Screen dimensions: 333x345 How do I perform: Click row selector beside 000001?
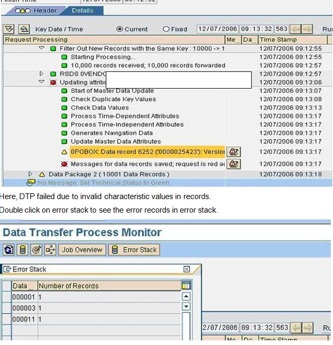coord(7,297)
